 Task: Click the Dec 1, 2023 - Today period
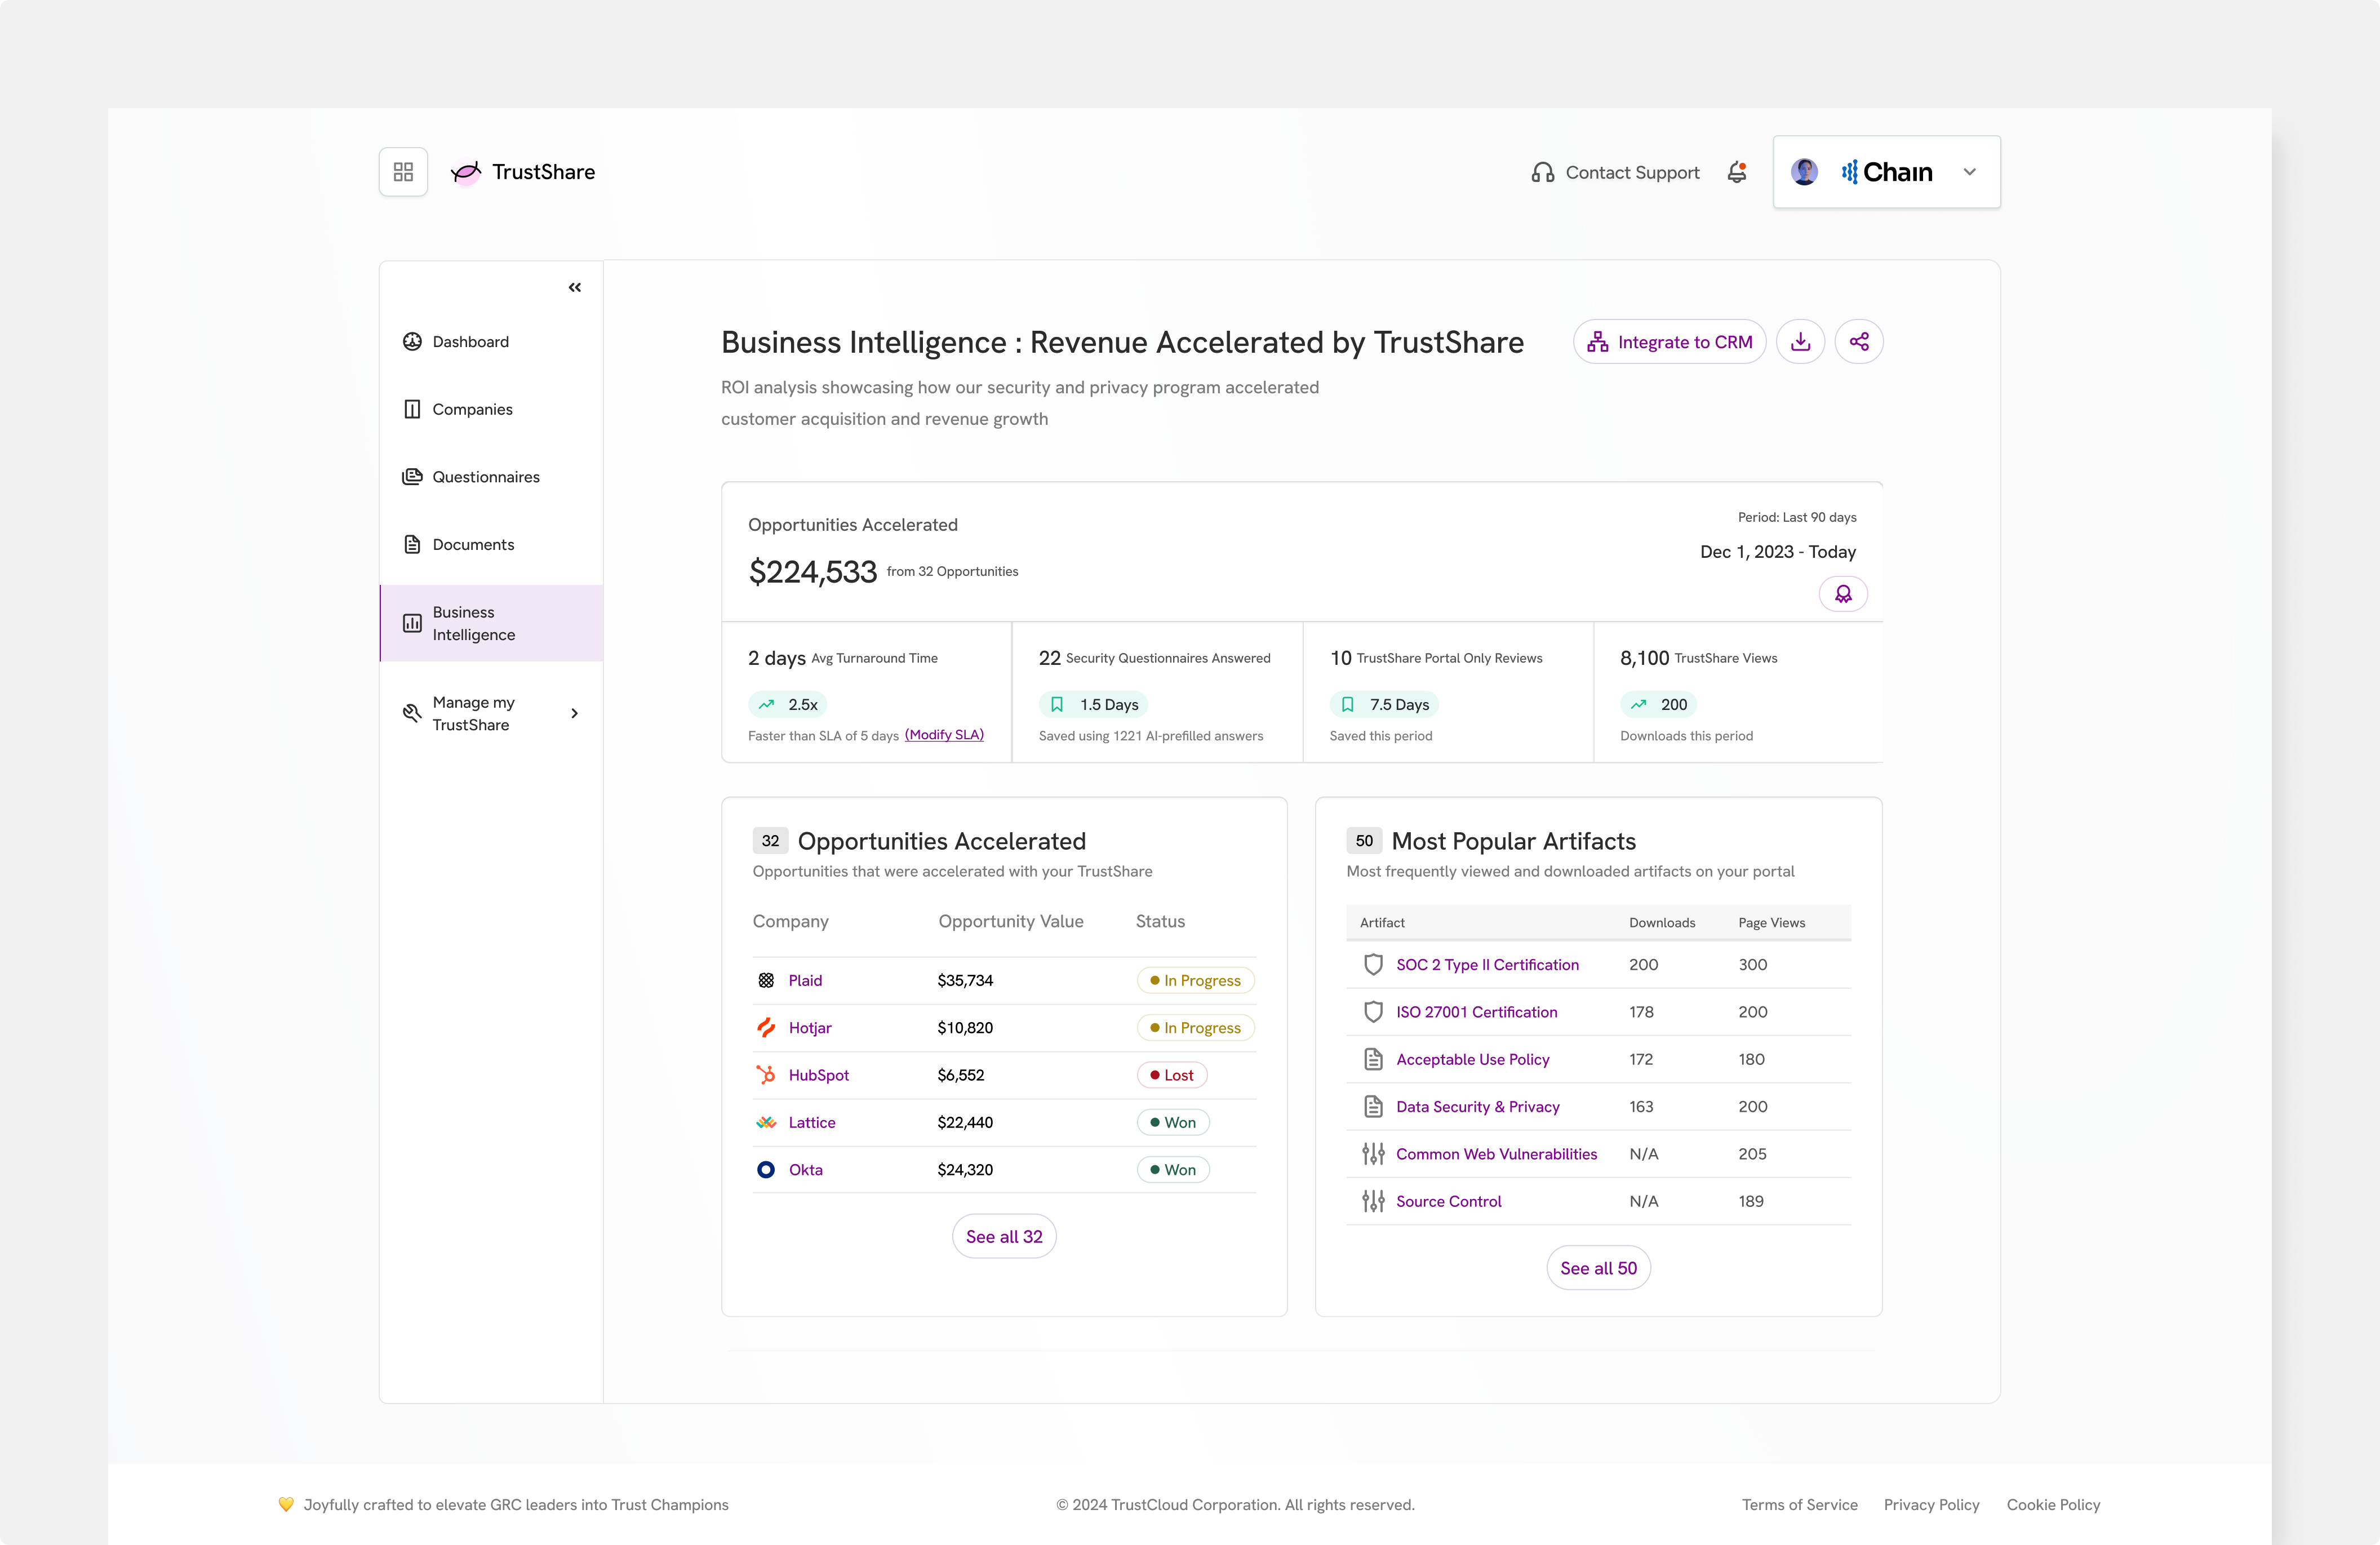pyautogui.click(x=1777, y=552)
